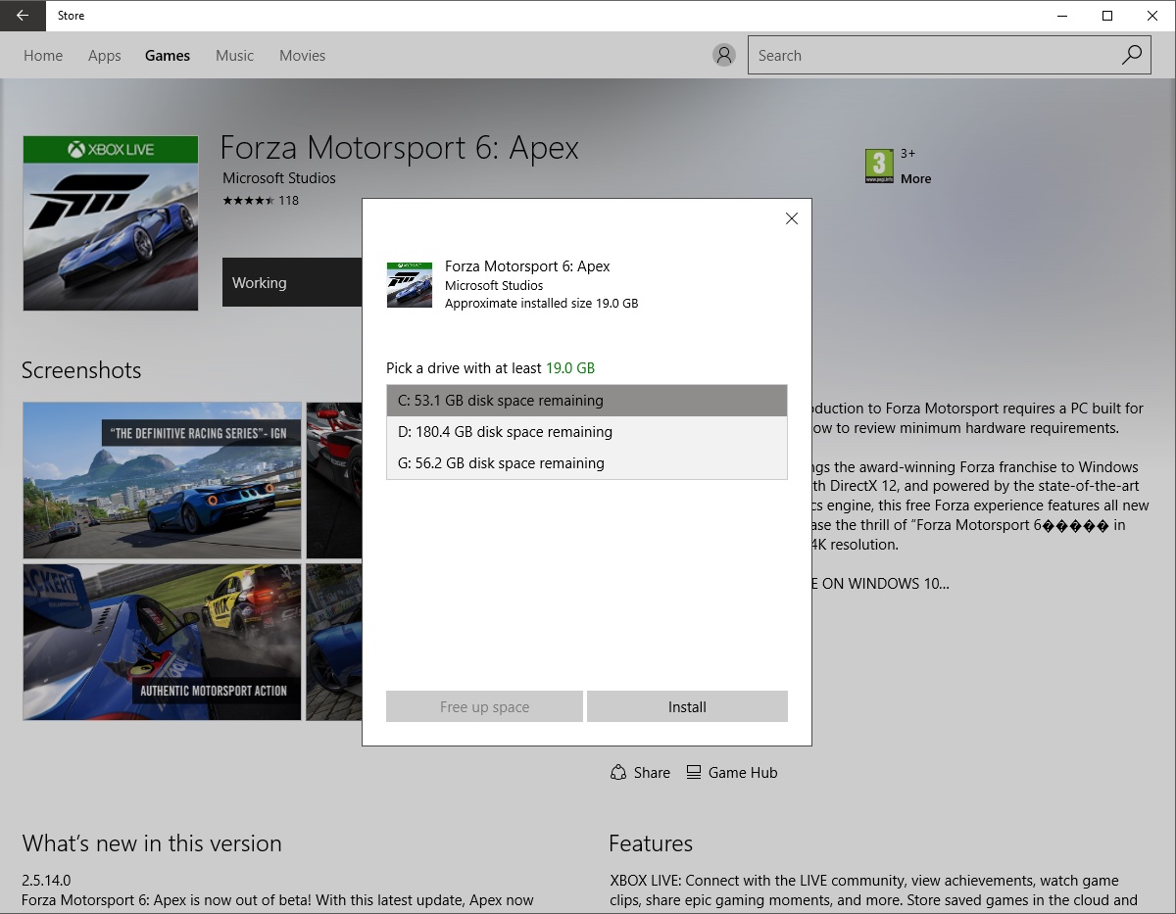1176x914 pixels.
Task: Select drive C: 53.1 GB remaining
Action: [587, 401]
